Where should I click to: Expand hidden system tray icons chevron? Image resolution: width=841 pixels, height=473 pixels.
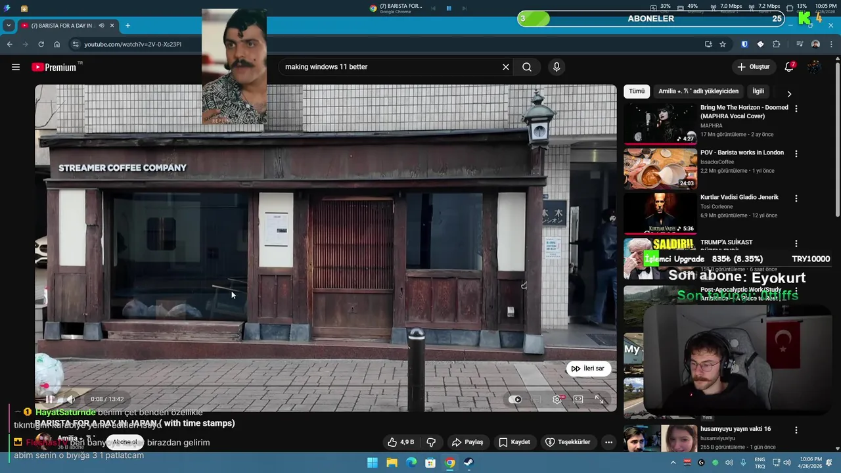point(672,462)
